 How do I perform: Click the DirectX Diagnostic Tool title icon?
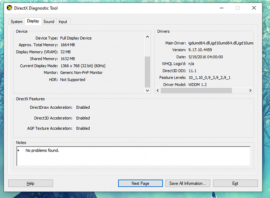[10, 8]
